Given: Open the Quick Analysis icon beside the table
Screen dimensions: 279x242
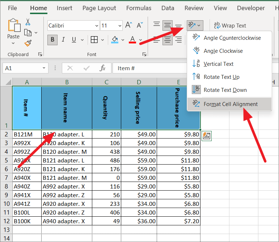Looking at the screenshot, I should (x=207, y=136).
